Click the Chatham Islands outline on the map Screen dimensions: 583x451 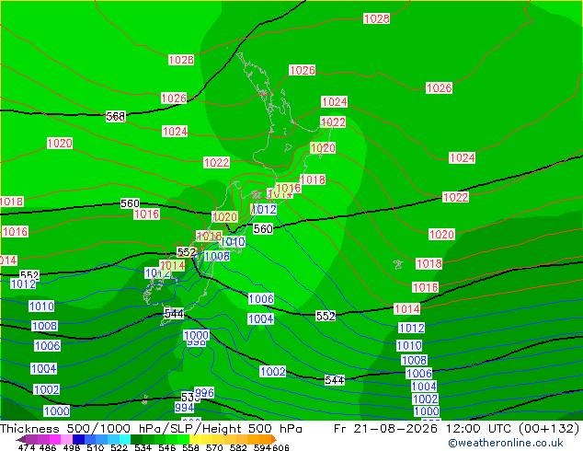coord(398,264)
